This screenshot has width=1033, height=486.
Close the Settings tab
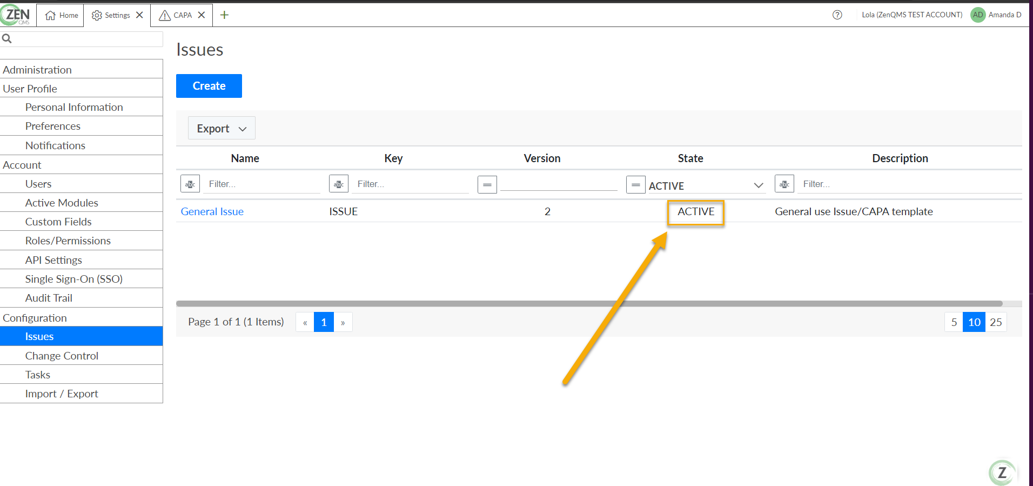click(139, 15)
